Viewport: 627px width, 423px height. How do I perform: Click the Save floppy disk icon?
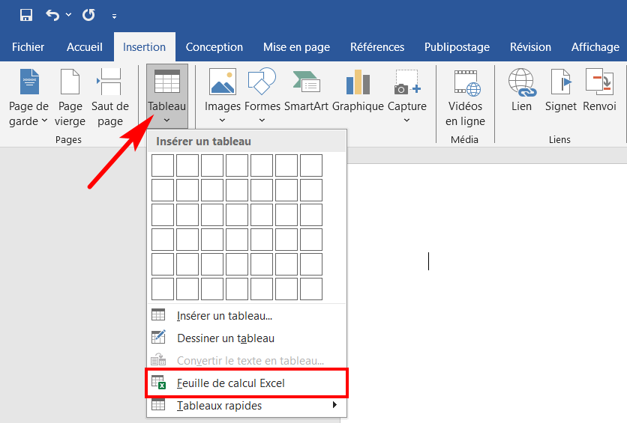26,15
